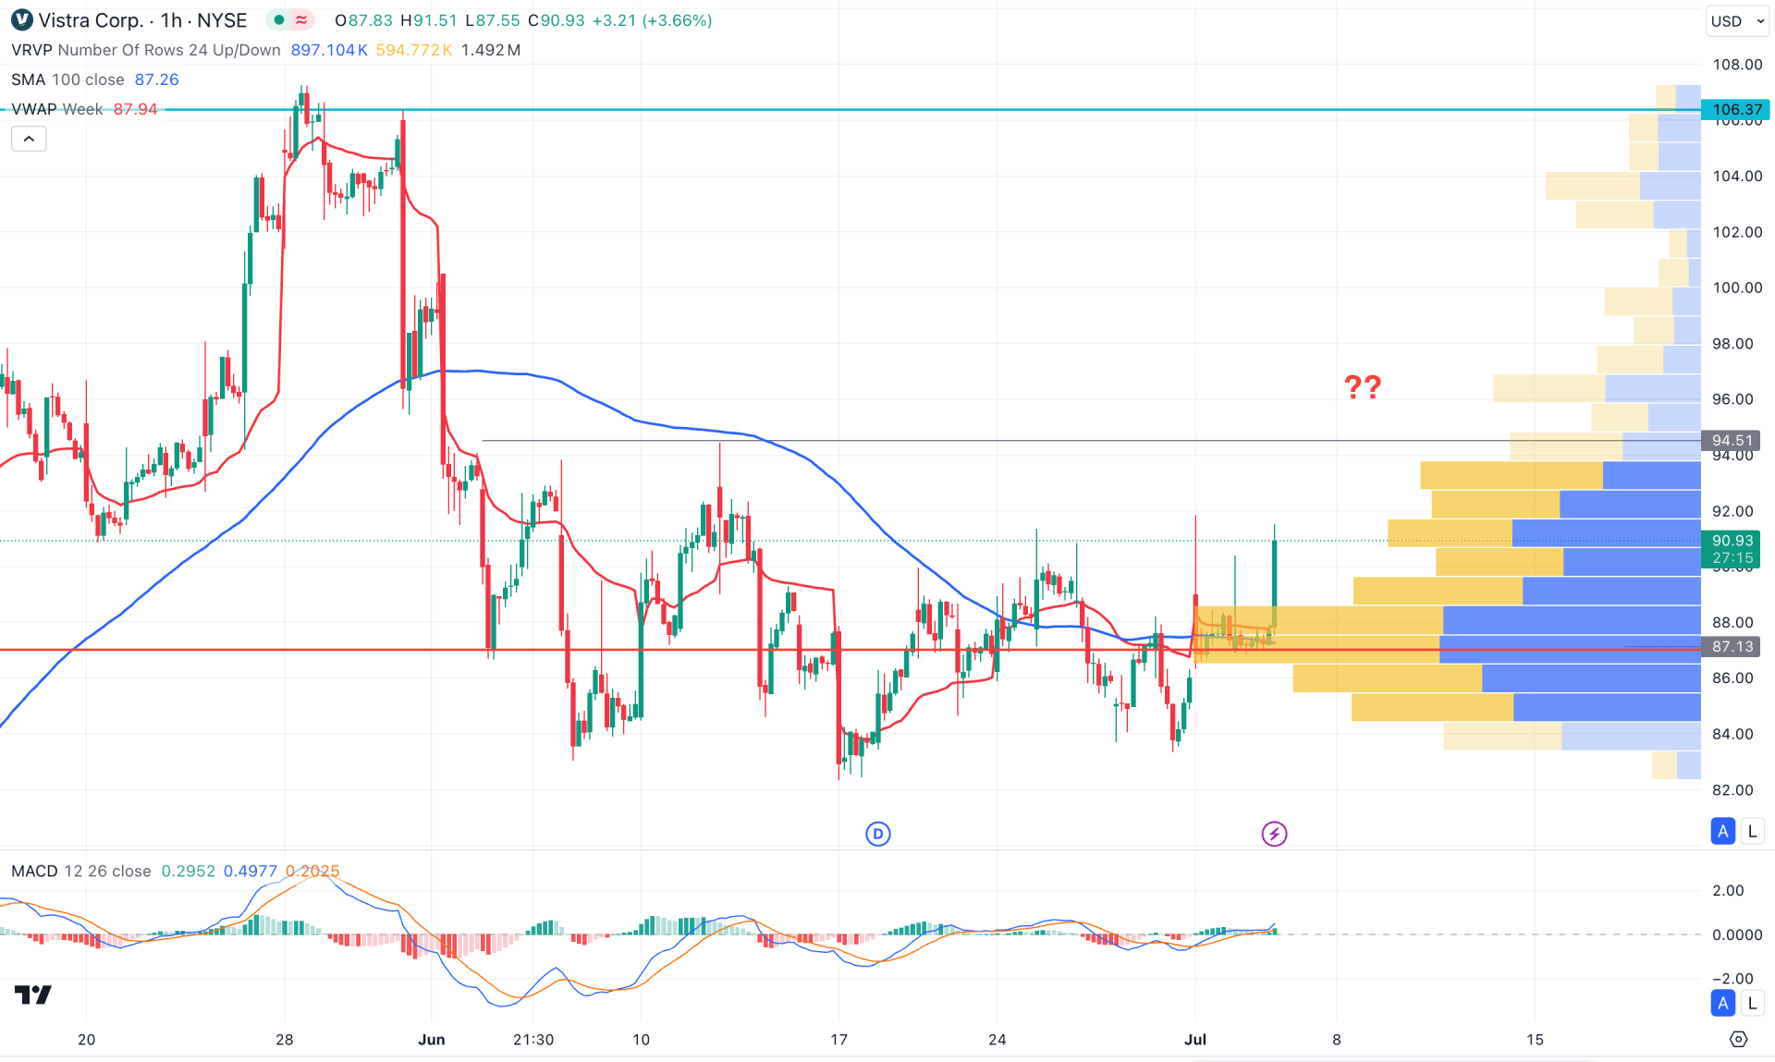This screenshot has height=1062, width=1775.
Task: Select the SMA 100 close legend
Action: pos(67,79)
